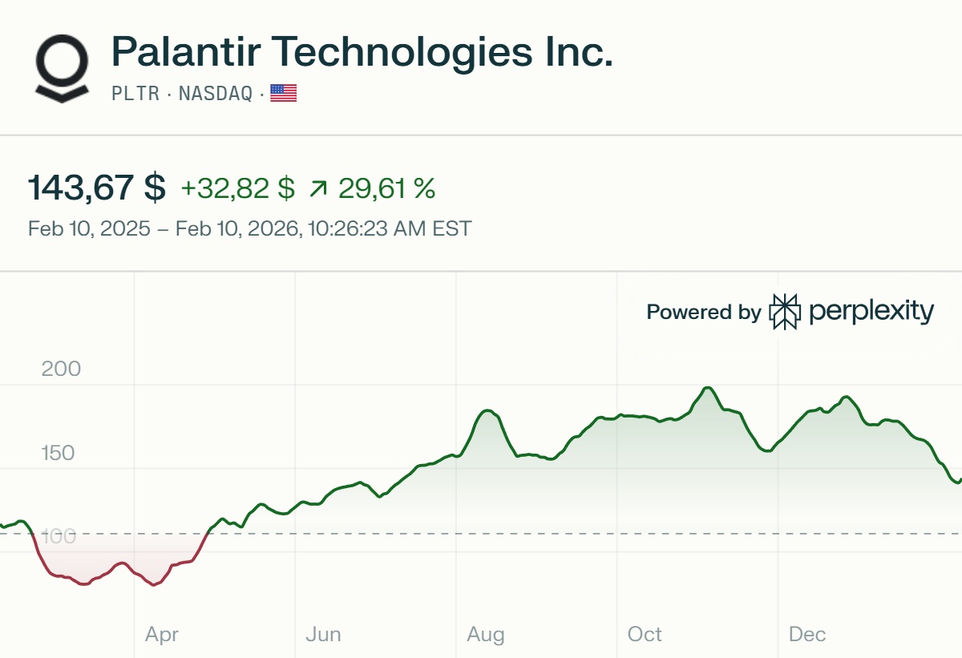
Task: Select the Aug marker on time axis
Action: point(486,635)
